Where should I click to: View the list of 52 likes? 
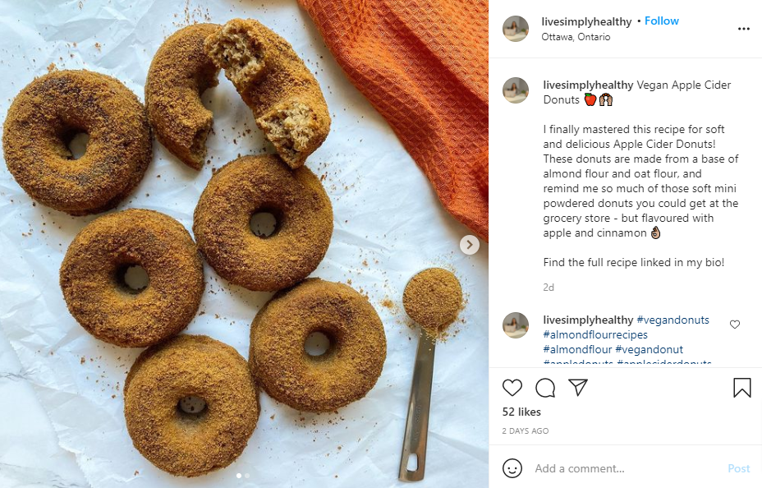(x=521, y=412)
